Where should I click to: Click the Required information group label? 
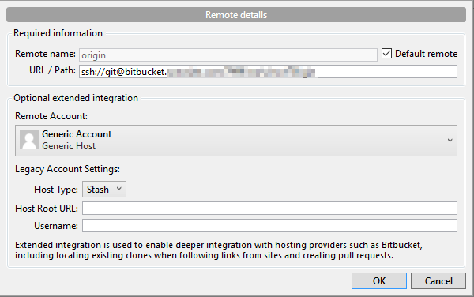(x=58, y=33)
